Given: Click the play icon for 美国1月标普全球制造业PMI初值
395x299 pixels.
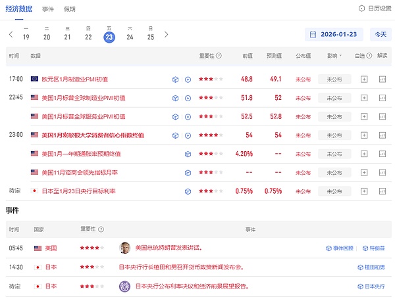Looking at the screenshot, I should coord(188,98).
